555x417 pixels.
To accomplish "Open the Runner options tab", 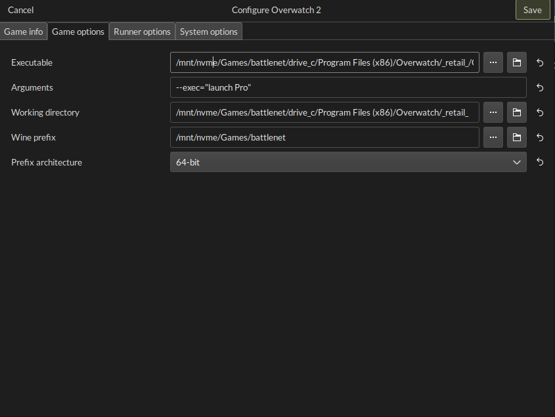I will 142,32.
